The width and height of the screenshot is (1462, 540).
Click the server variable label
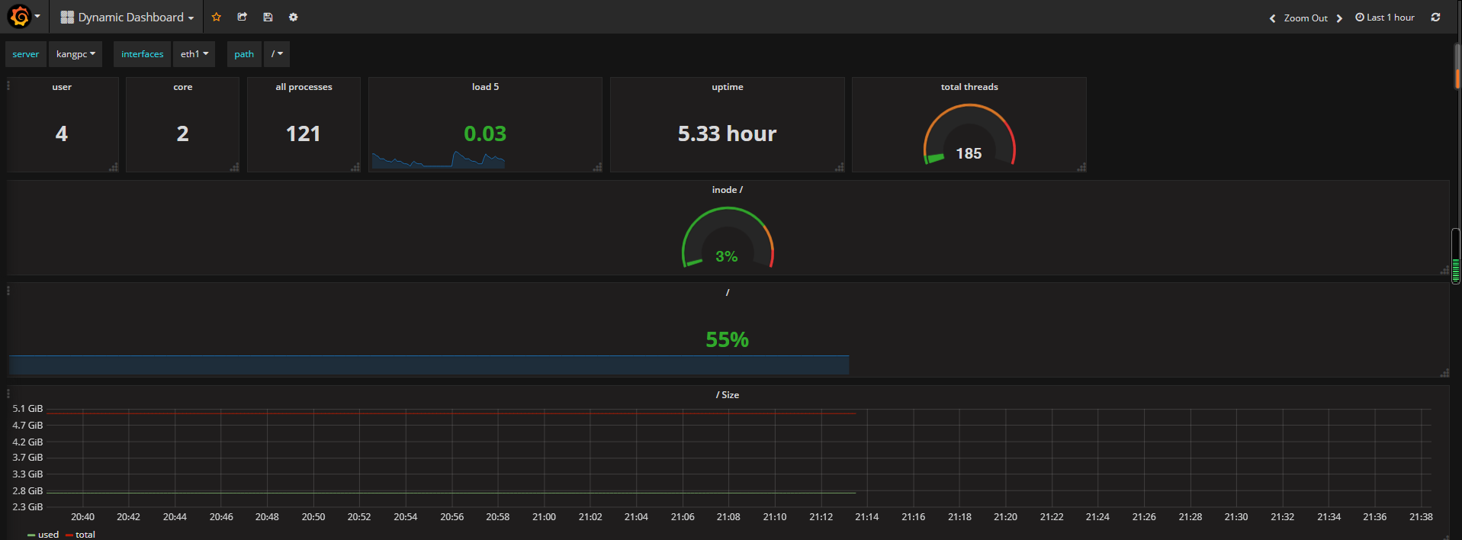pos(26,54)
